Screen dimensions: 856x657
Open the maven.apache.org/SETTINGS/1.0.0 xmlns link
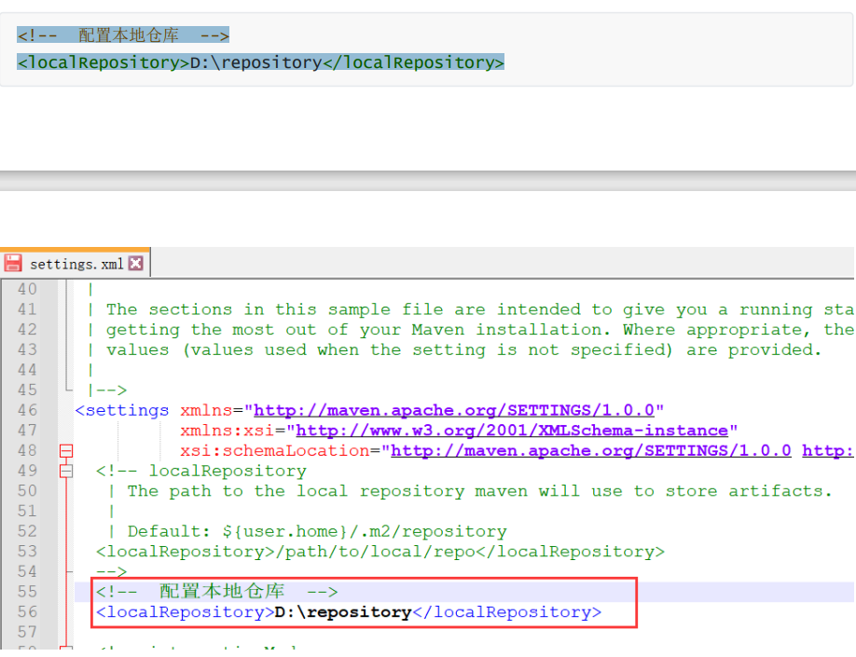(x=454, y=410)
